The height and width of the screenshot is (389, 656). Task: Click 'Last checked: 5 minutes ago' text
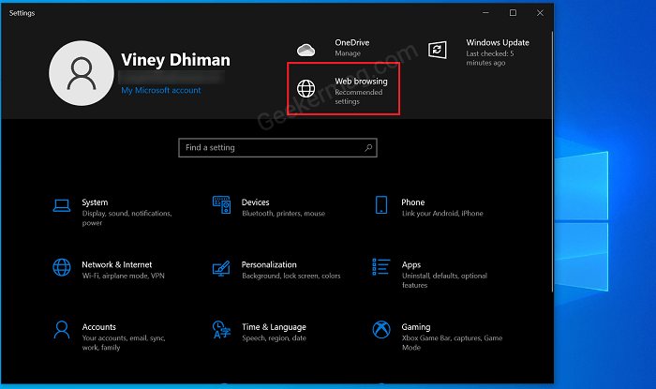pos(490,58)
